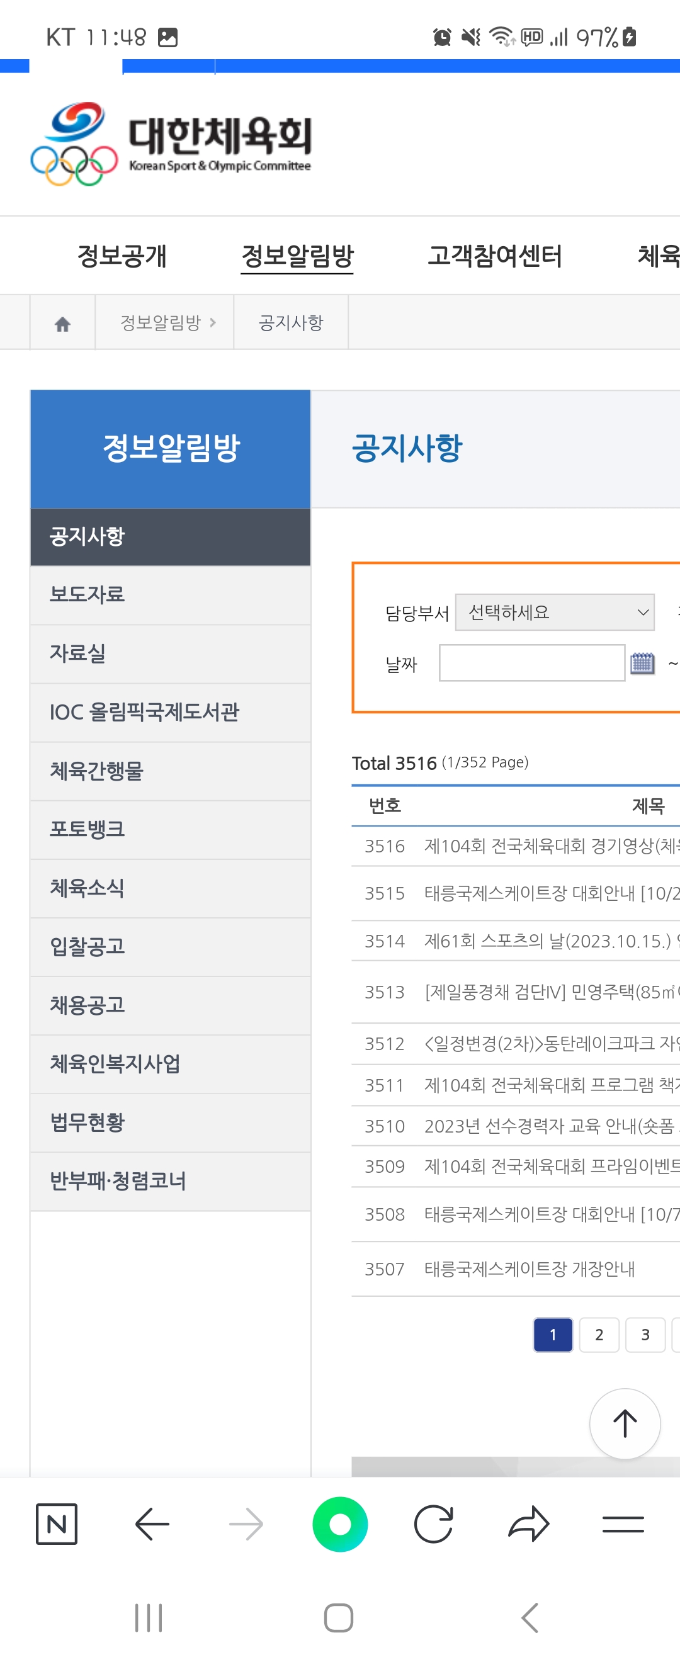
Task: Select 포토뱅크 in the sidebar
Action: [x=171, y=830]
